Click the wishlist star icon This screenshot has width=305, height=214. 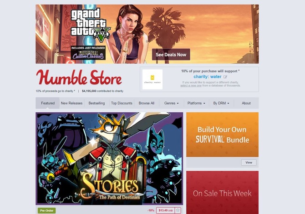pyautogui.click(x=178, y=210)
